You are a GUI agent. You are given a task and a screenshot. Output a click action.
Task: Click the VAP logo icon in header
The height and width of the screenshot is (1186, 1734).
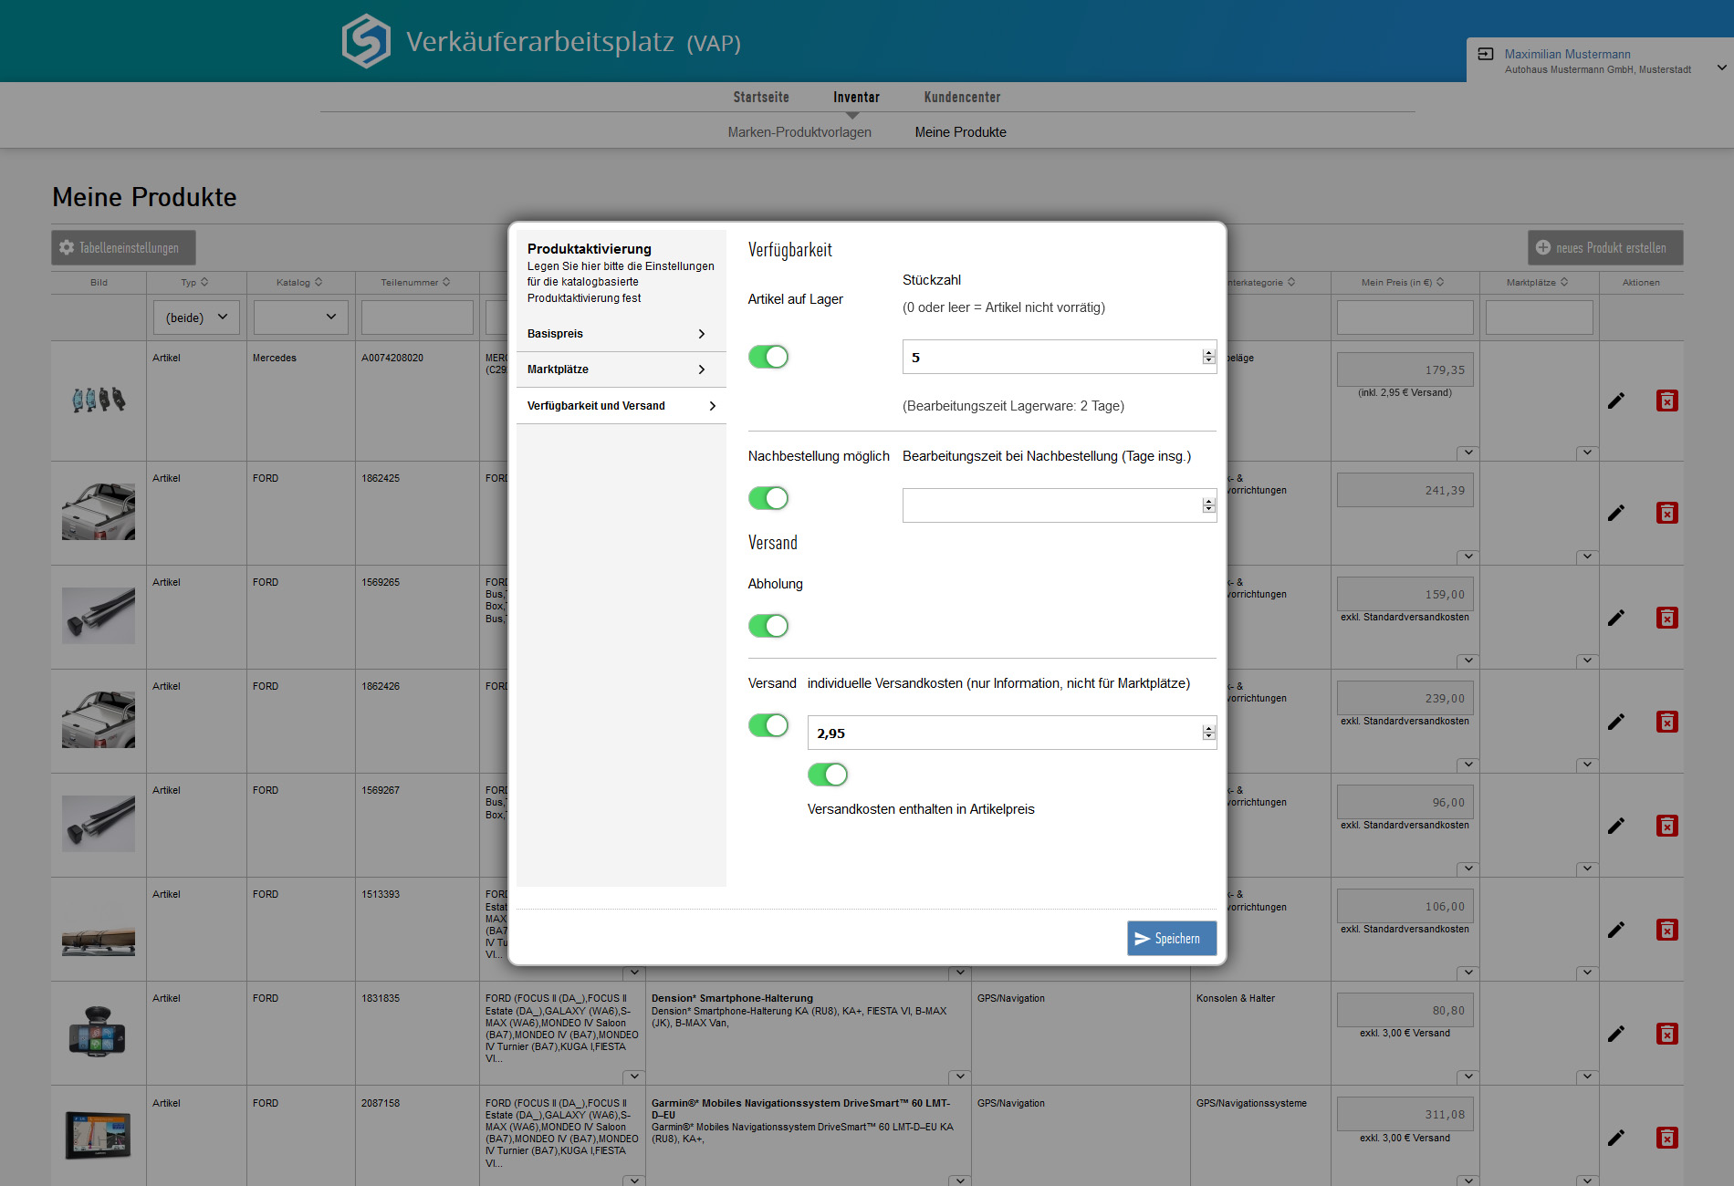tap(366, 41)
